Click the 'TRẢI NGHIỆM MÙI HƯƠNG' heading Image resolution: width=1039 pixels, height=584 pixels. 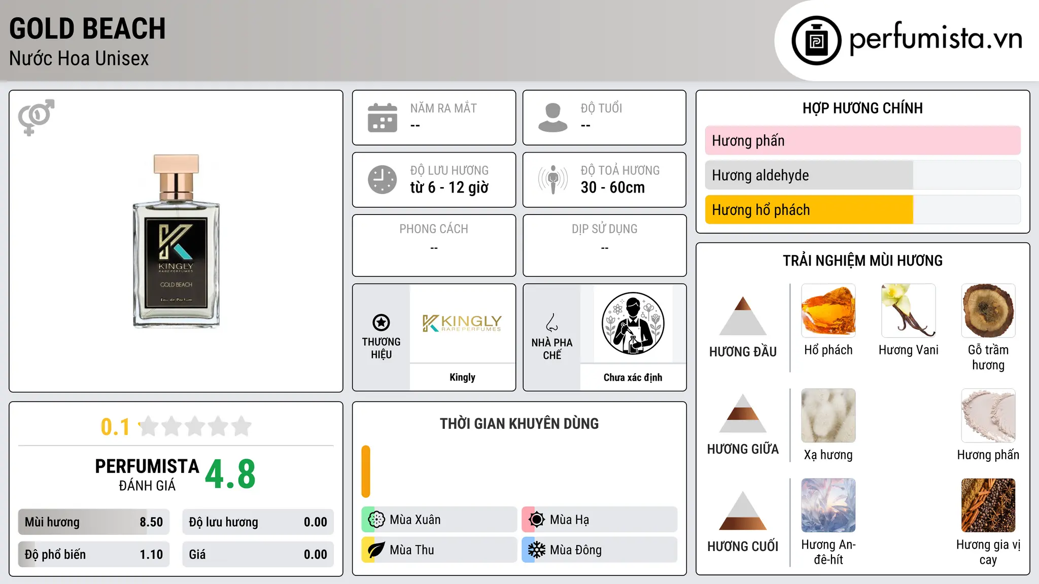click(x=862, y=261)
